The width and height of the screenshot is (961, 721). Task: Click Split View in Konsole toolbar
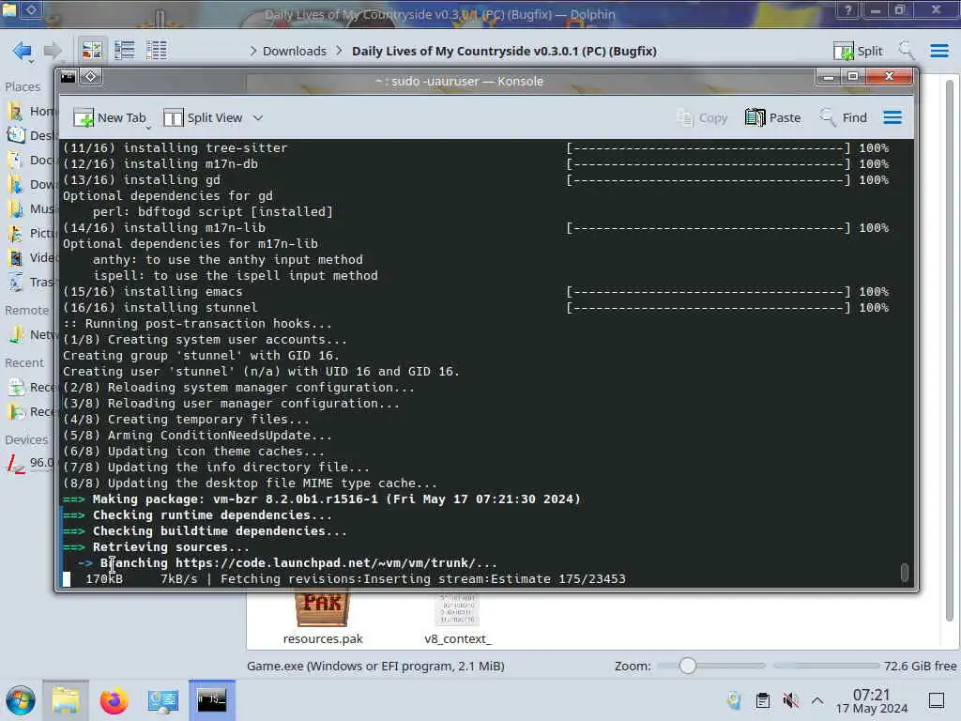(203, 117)
